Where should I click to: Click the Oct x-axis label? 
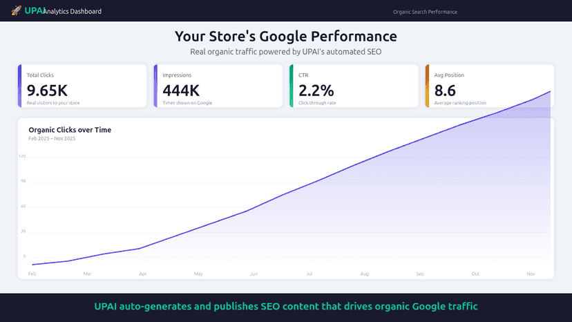[x=475, y=274]
